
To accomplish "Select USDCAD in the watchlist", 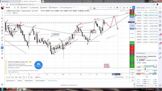I will pos(147,18).
